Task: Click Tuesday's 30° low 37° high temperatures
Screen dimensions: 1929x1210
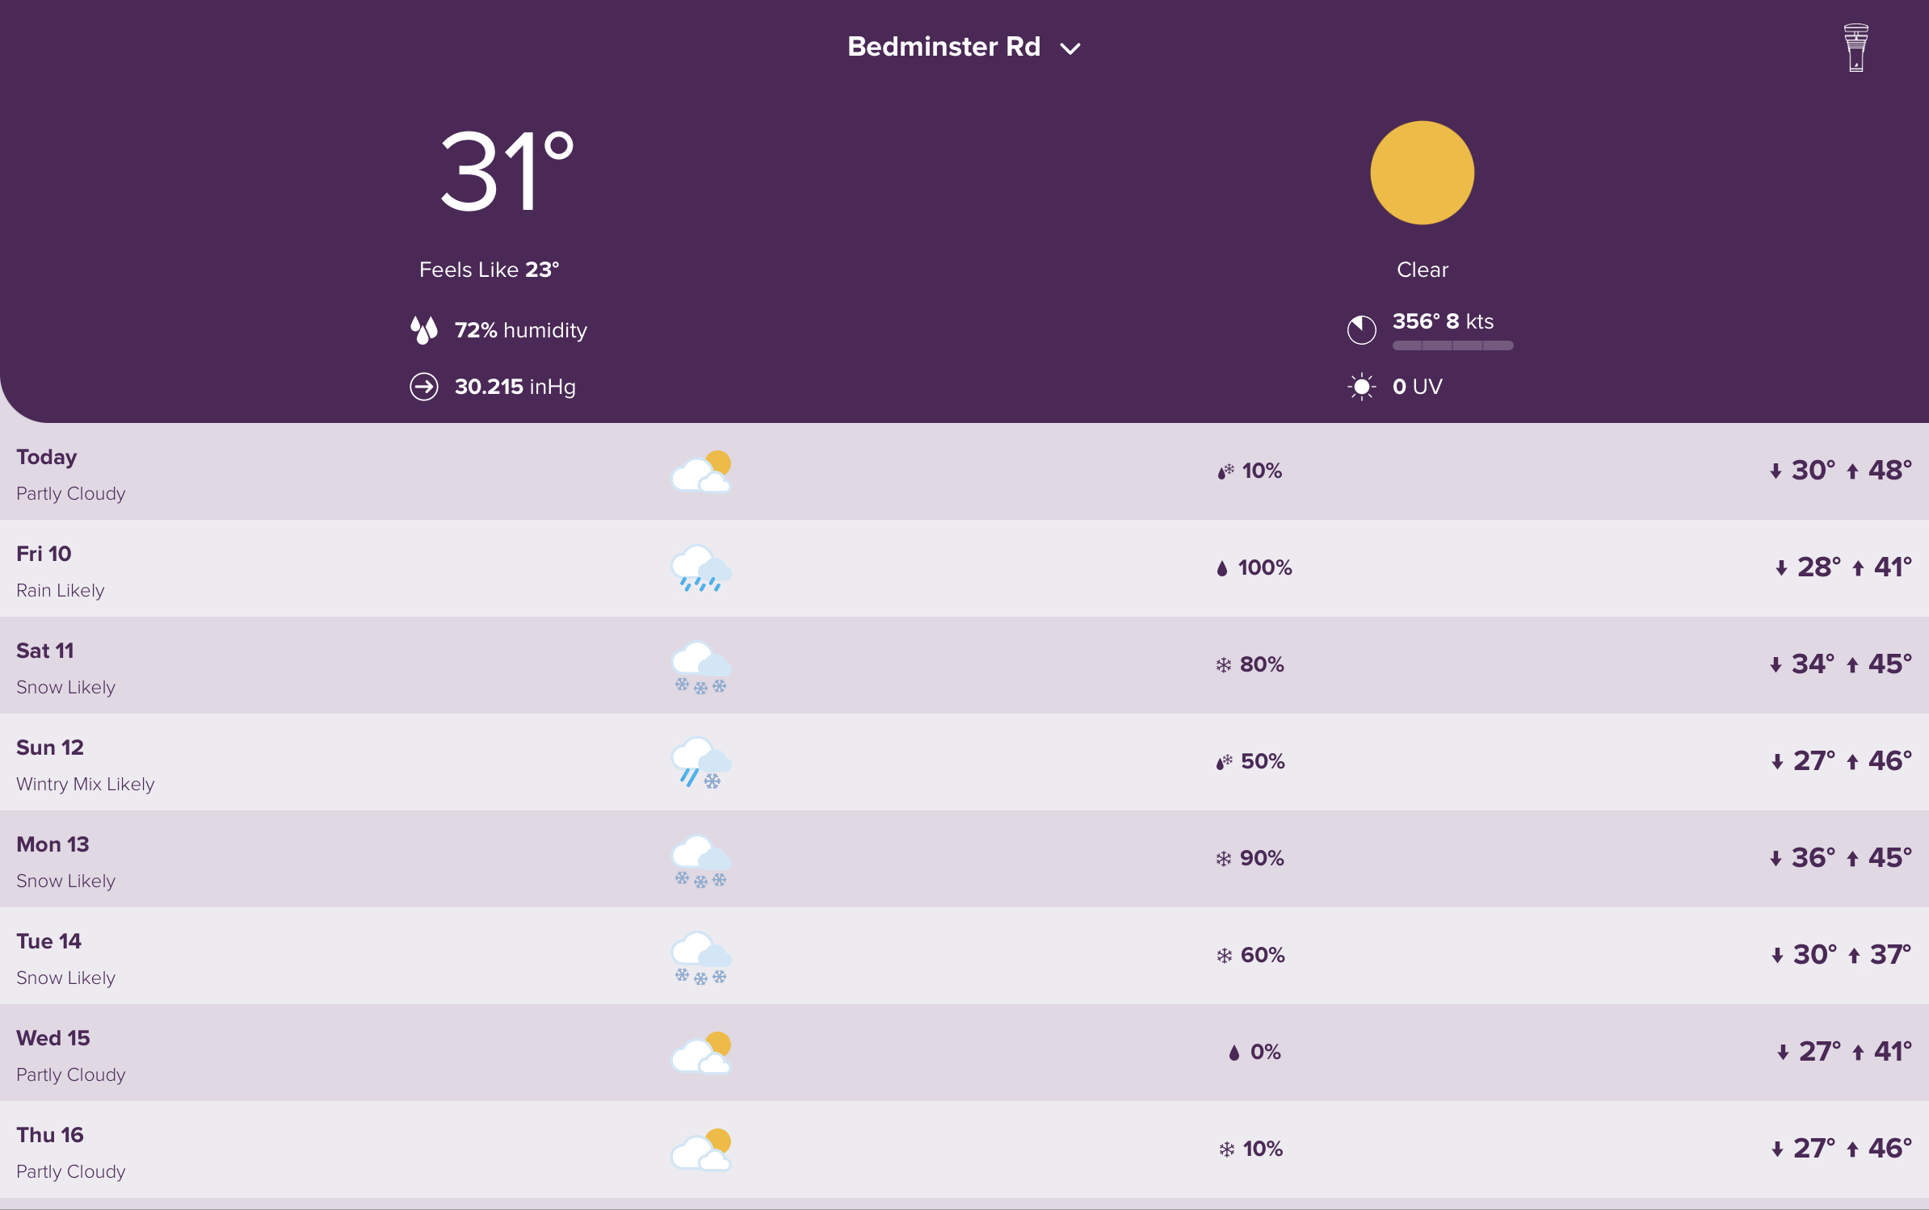Action: 1841,955
